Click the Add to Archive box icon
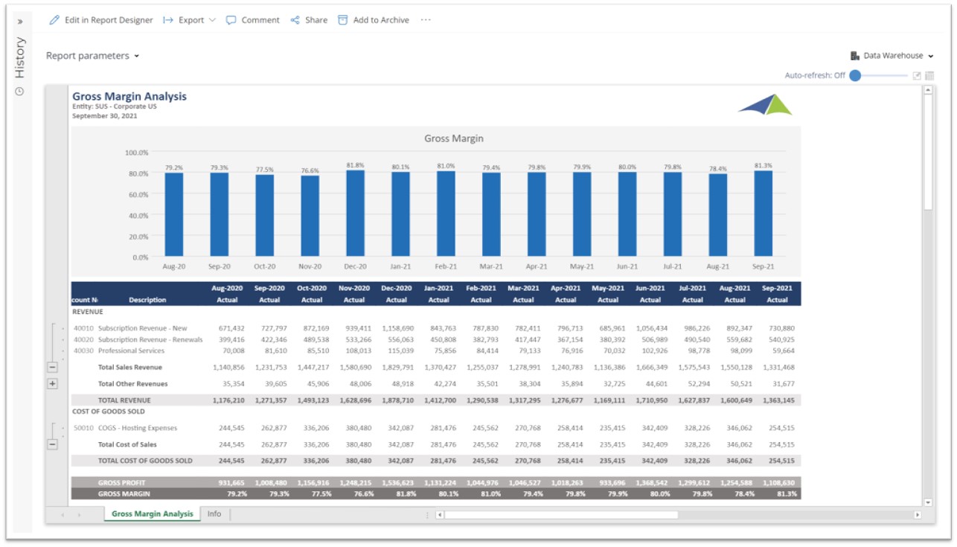 pyautogui.click(x=343, y=20)
